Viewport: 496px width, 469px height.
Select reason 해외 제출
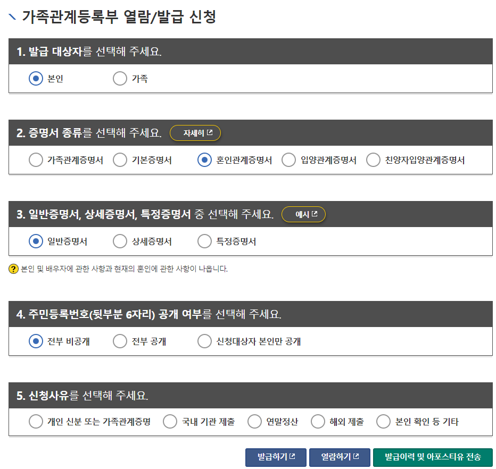pyautogui.click(x=318, y=422)
